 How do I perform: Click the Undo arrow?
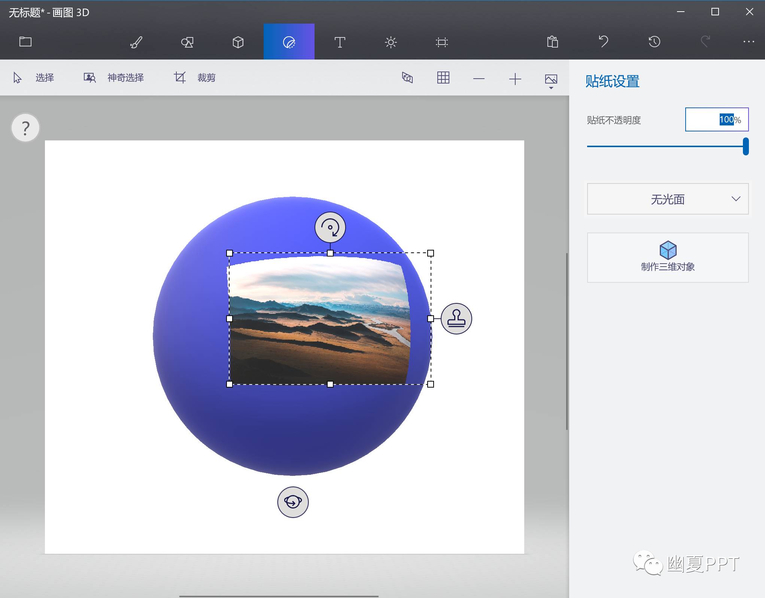603,42
